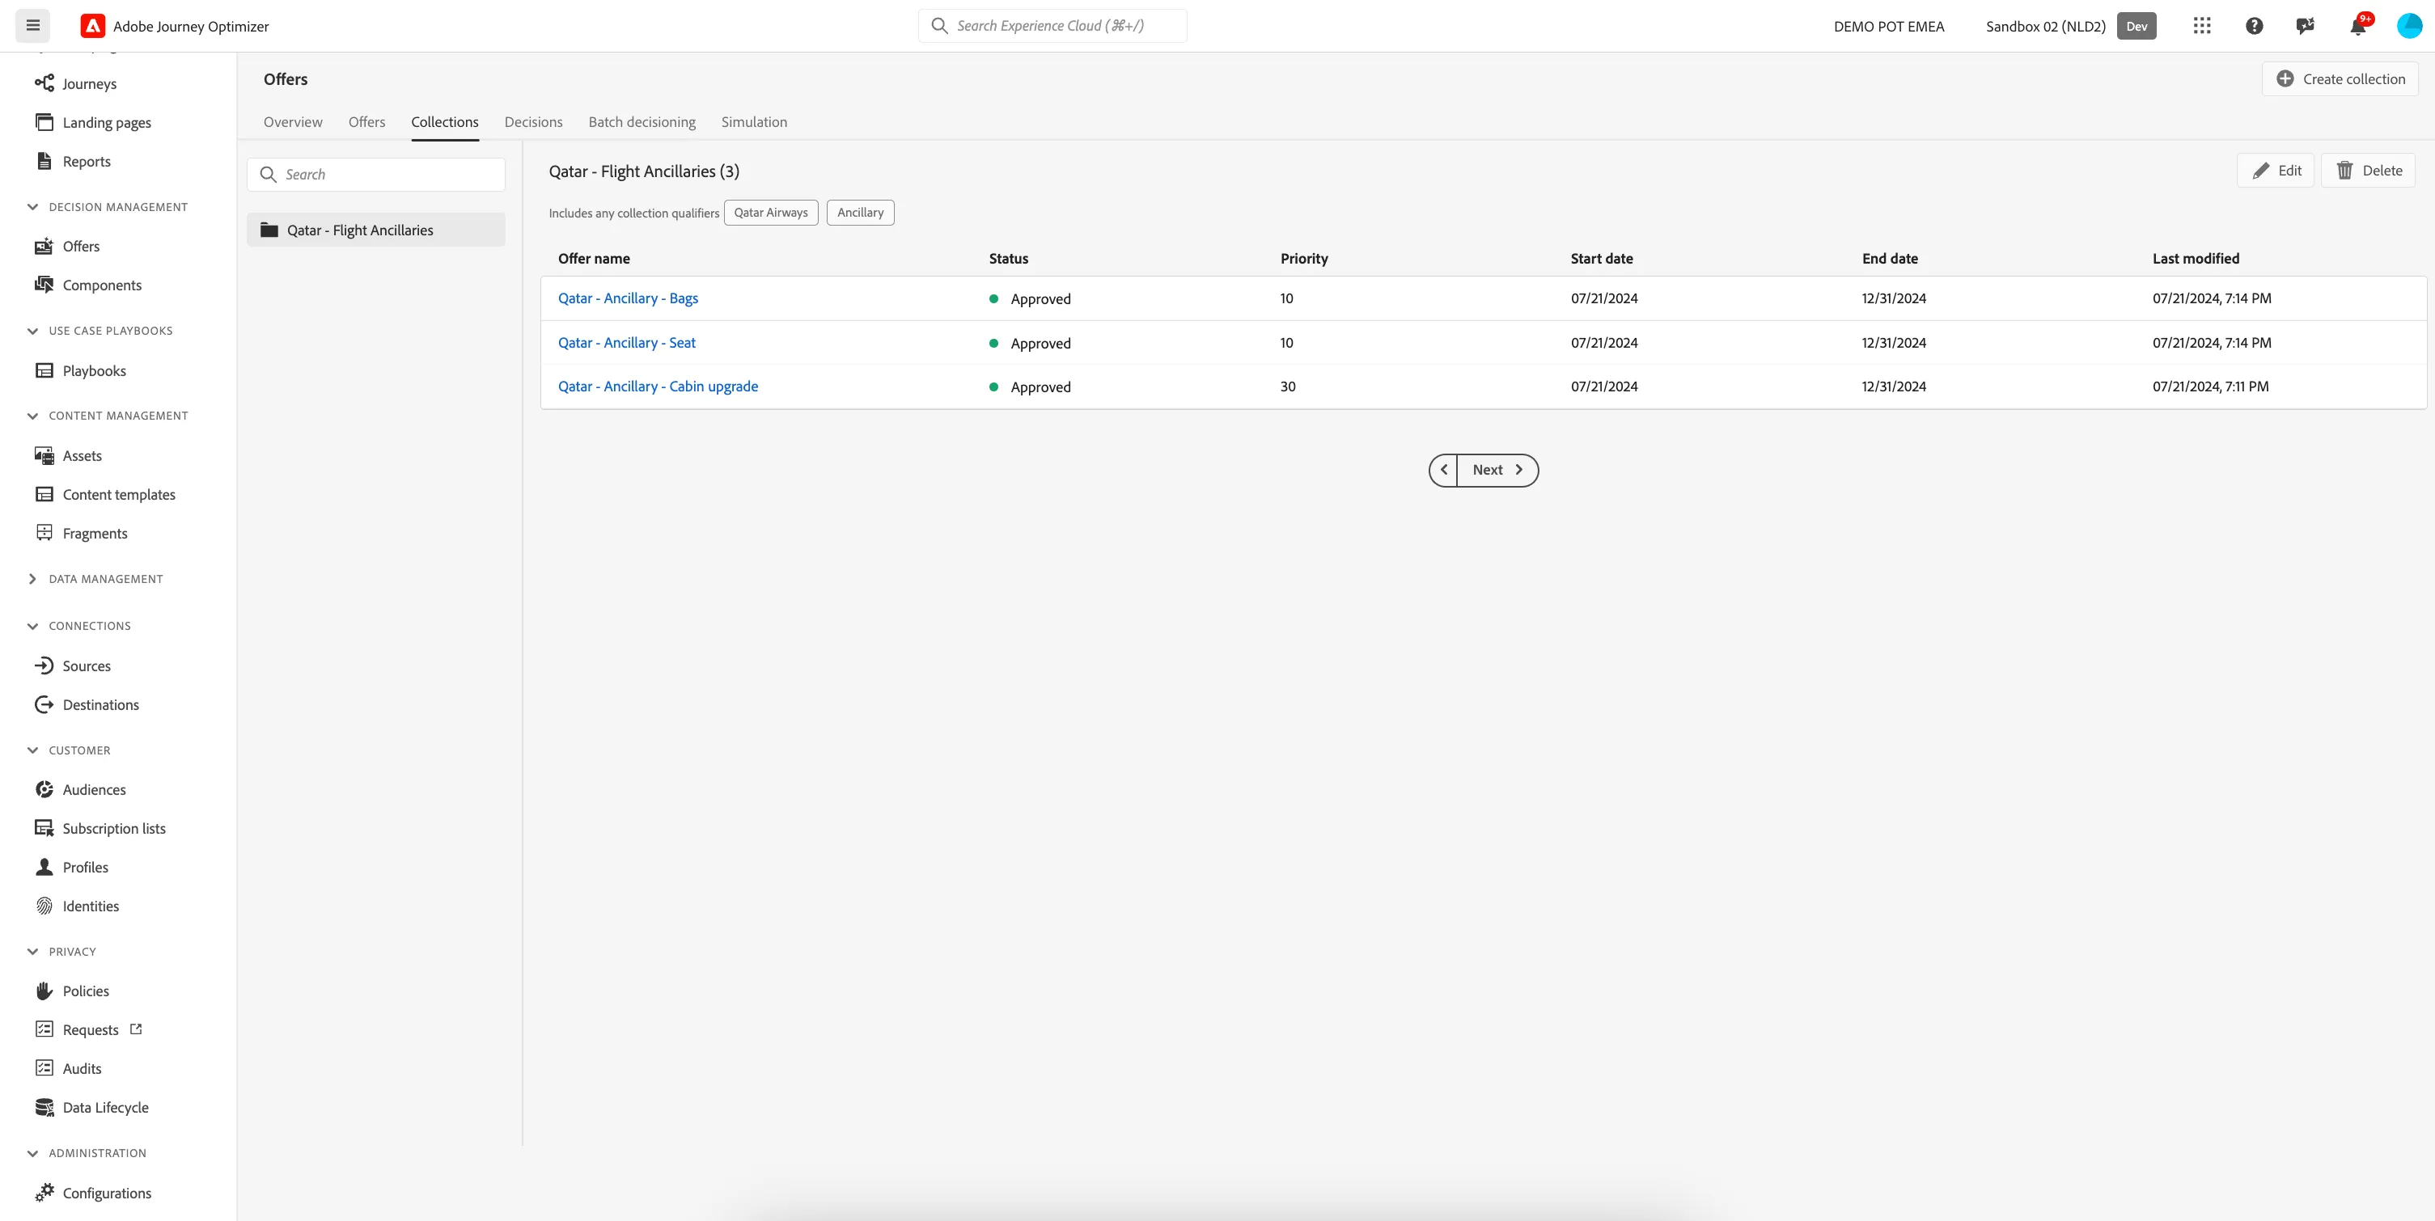Switch to the Overview tab

pos(293,122)
